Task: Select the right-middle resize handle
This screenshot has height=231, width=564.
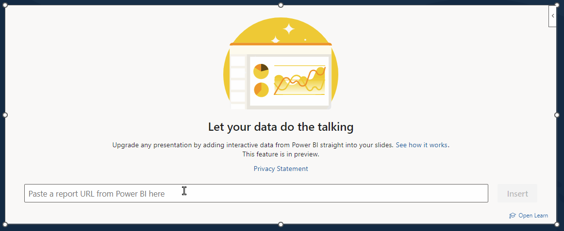Action: pos(557,115)
